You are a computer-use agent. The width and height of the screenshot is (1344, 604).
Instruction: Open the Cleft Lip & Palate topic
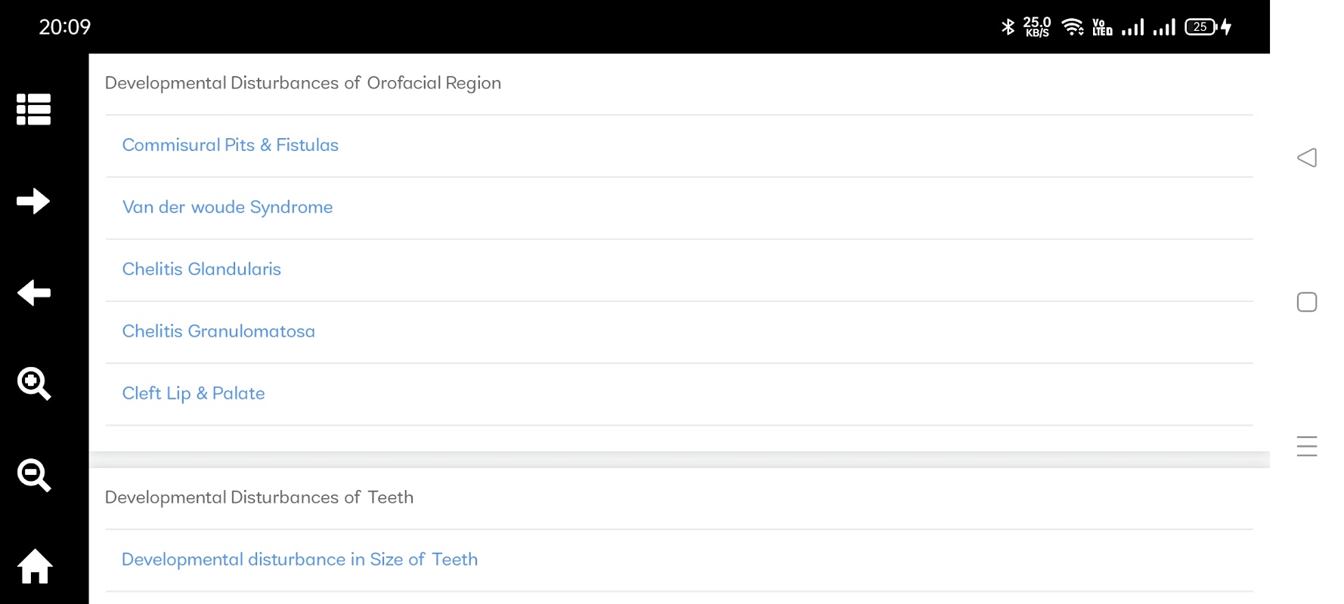pos(194,393)
